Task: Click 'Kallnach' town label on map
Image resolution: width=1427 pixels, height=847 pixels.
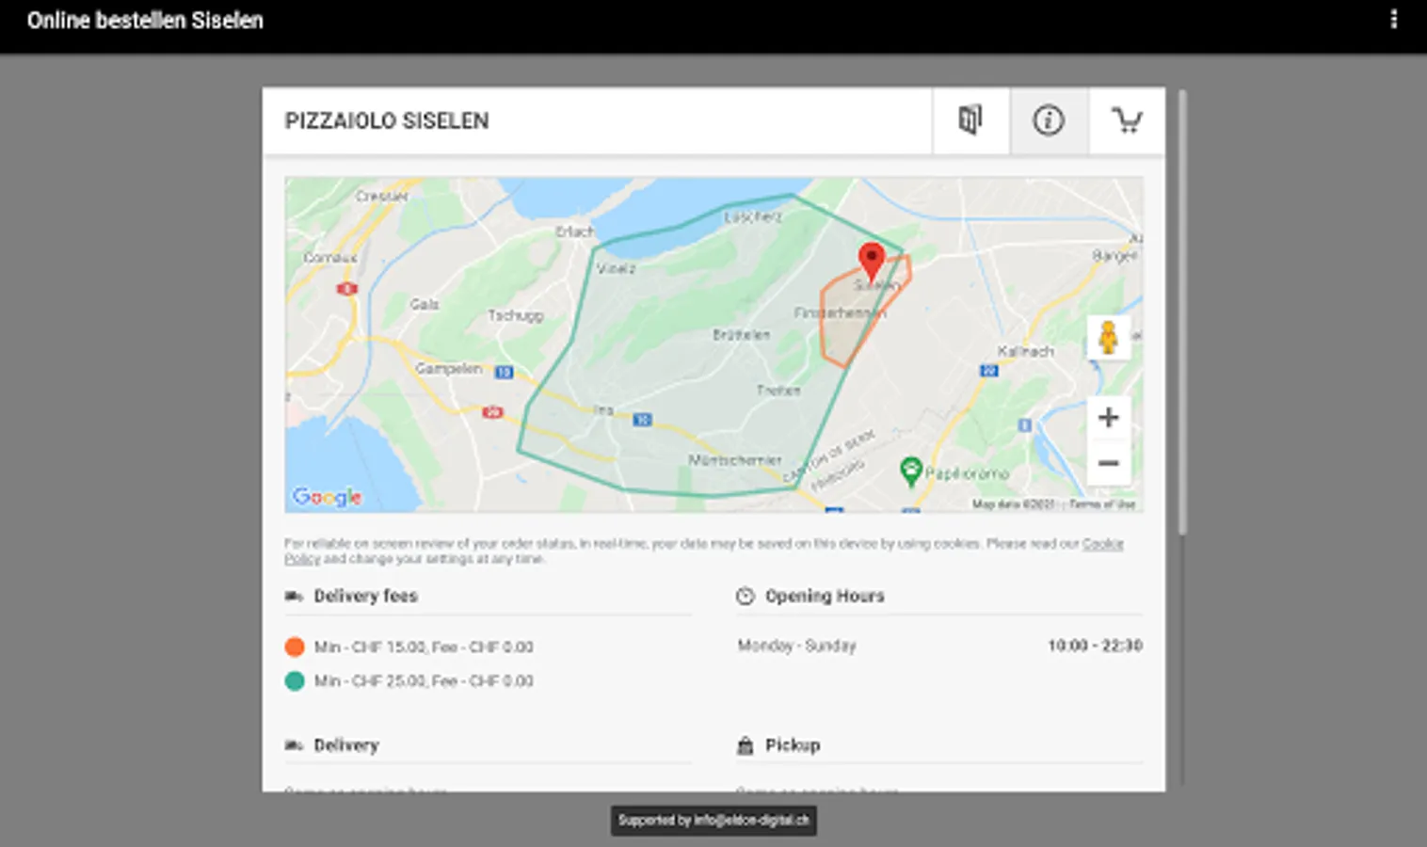Action: click(x=1025, y=351)
